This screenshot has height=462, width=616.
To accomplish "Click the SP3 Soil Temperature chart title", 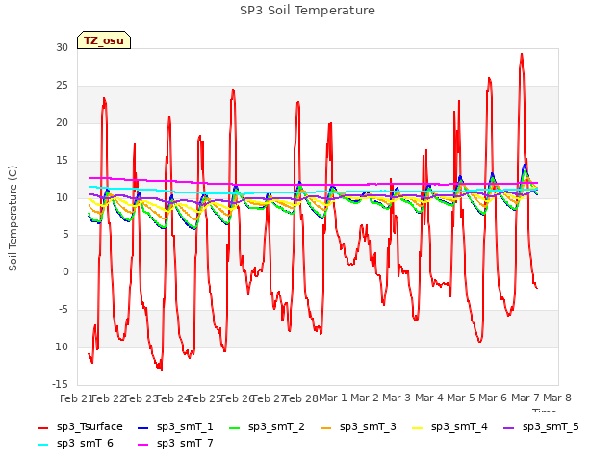I will point(307,11).
